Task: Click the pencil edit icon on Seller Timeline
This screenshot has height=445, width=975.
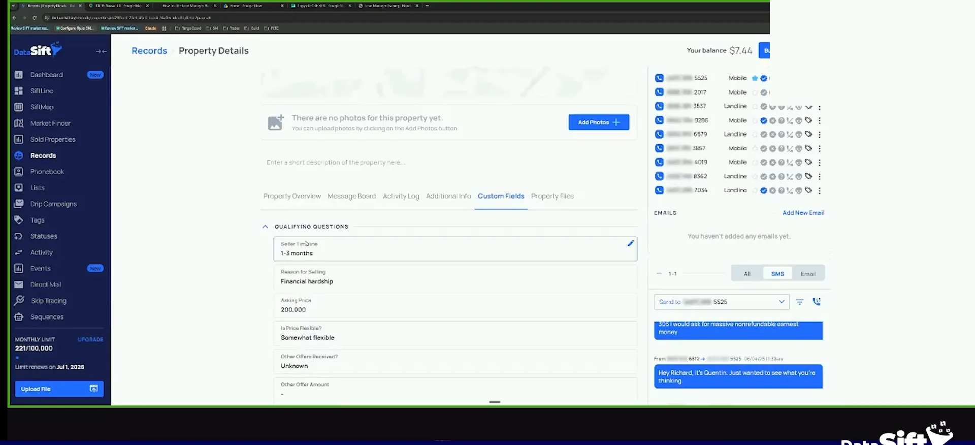Action: click(x=630, y=243)
